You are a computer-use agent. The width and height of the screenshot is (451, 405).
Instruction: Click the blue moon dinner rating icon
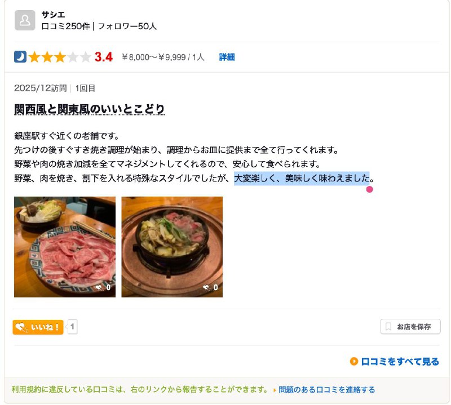pos(20,57)
